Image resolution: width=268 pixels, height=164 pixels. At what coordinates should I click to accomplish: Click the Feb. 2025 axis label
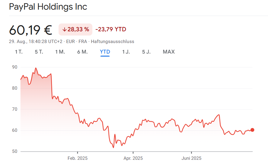pyautogui.click(x=77, y=158)
